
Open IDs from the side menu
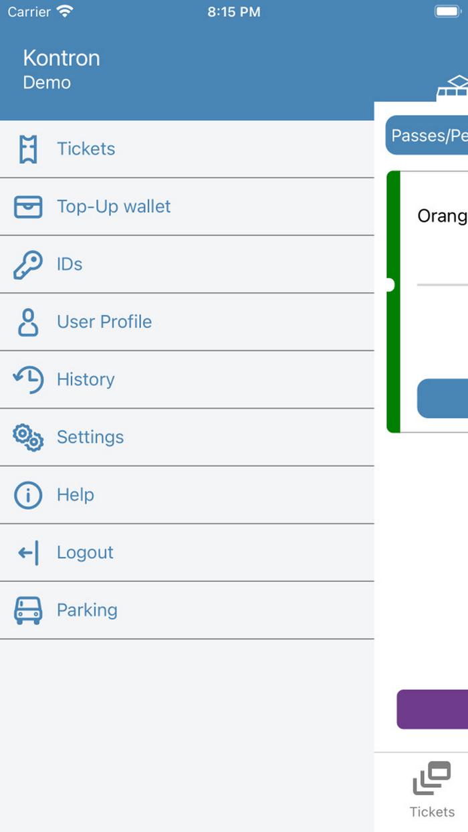point(70,264)
